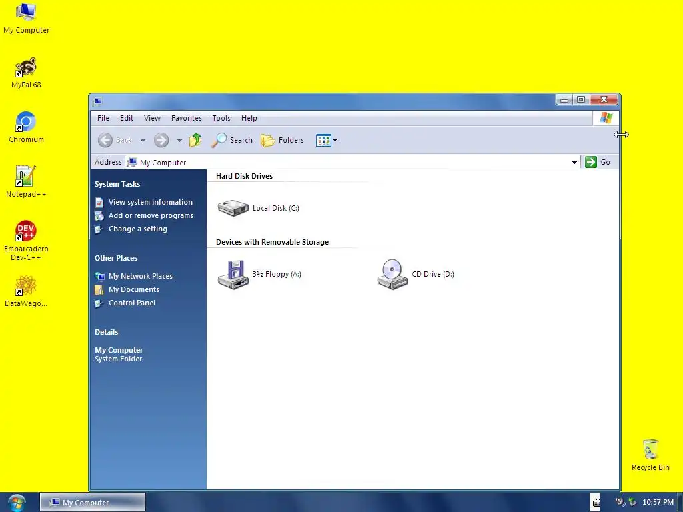
Task: Go to My Documents link
Action: click(x=127, y=289)
